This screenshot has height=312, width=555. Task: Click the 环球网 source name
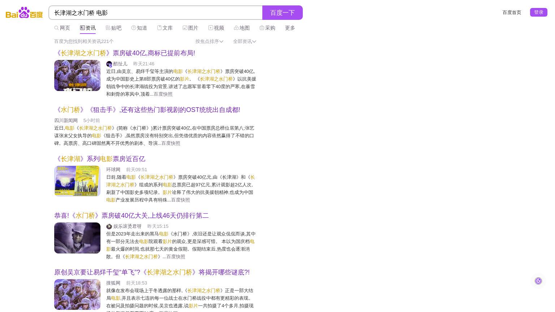(x=113, y=169)
